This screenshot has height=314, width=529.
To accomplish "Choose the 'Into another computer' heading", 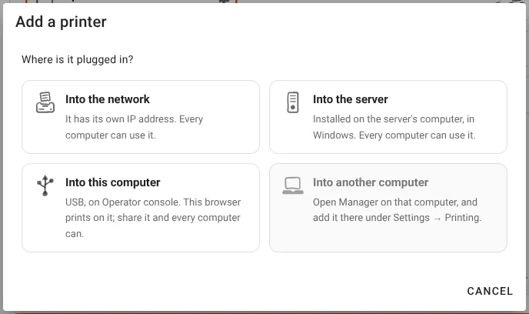I will pos(371,182).
